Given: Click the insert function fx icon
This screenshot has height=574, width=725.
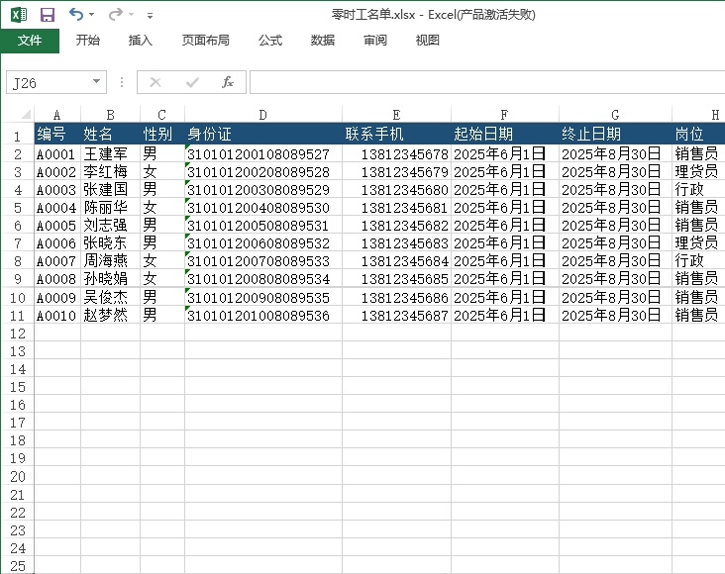Looking at the screenshot, I should pos(227,82).
